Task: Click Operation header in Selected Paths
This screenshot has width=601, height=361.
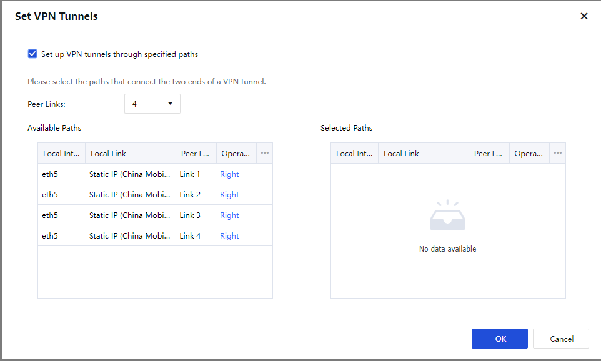Action: pos(529,154)
